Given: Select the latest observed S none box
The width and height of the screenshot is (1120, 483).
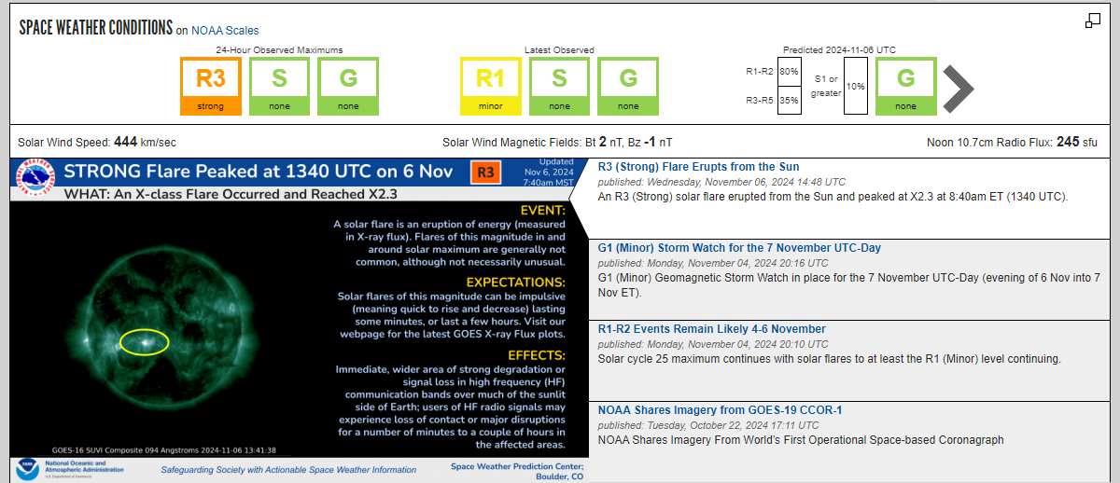Looking at the screenshot, I should tap(559, 86).
